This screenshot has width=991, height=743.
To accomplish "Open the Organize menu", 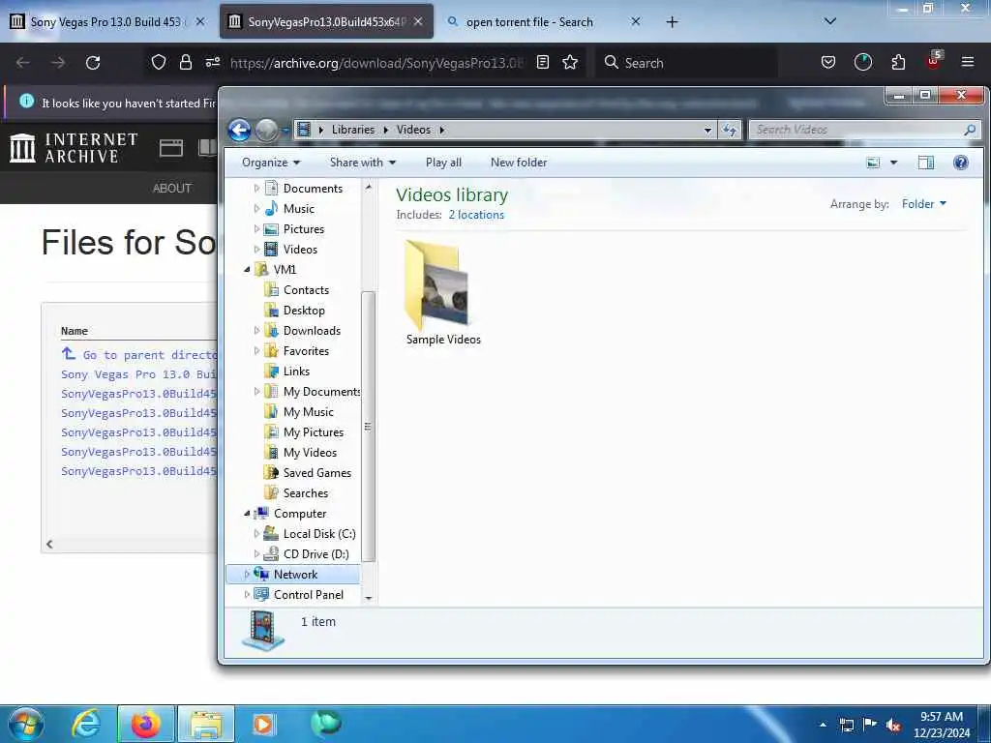I will point(271,163).
